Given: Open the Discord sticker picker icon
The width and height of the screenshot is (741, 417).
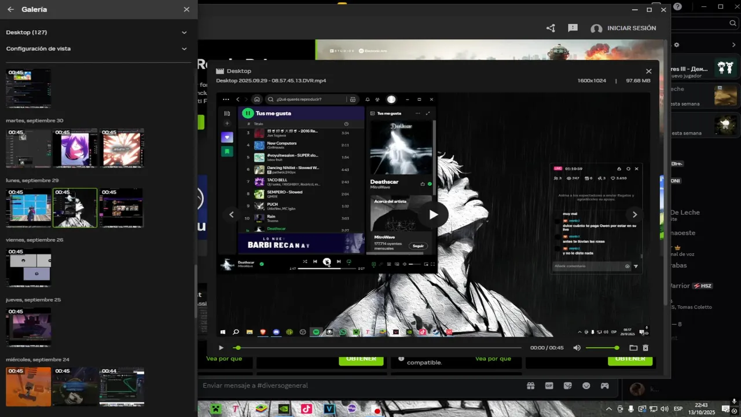Looking at the screenshot, I should [x=567, y=386].
